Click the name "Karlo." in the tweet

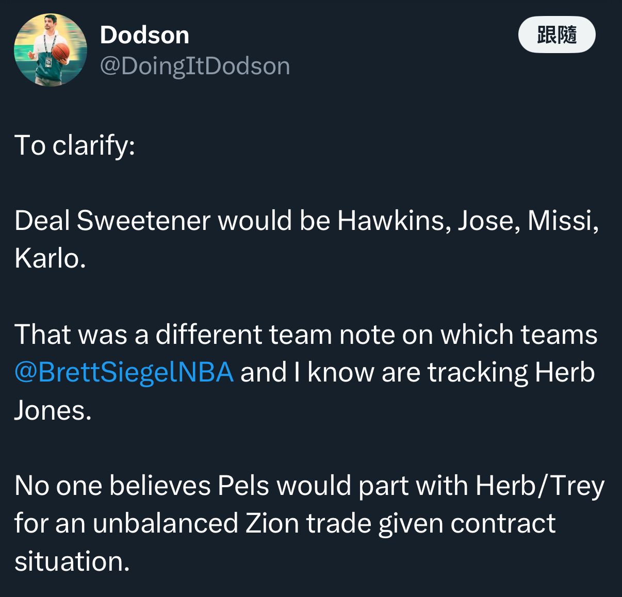(x=50, y=258)
